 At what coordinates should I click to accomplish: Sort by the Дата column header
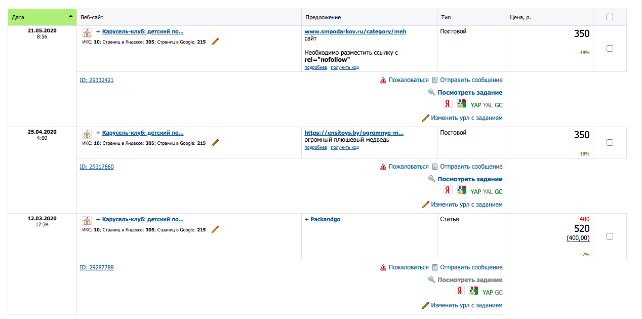(x=18, y=17)
